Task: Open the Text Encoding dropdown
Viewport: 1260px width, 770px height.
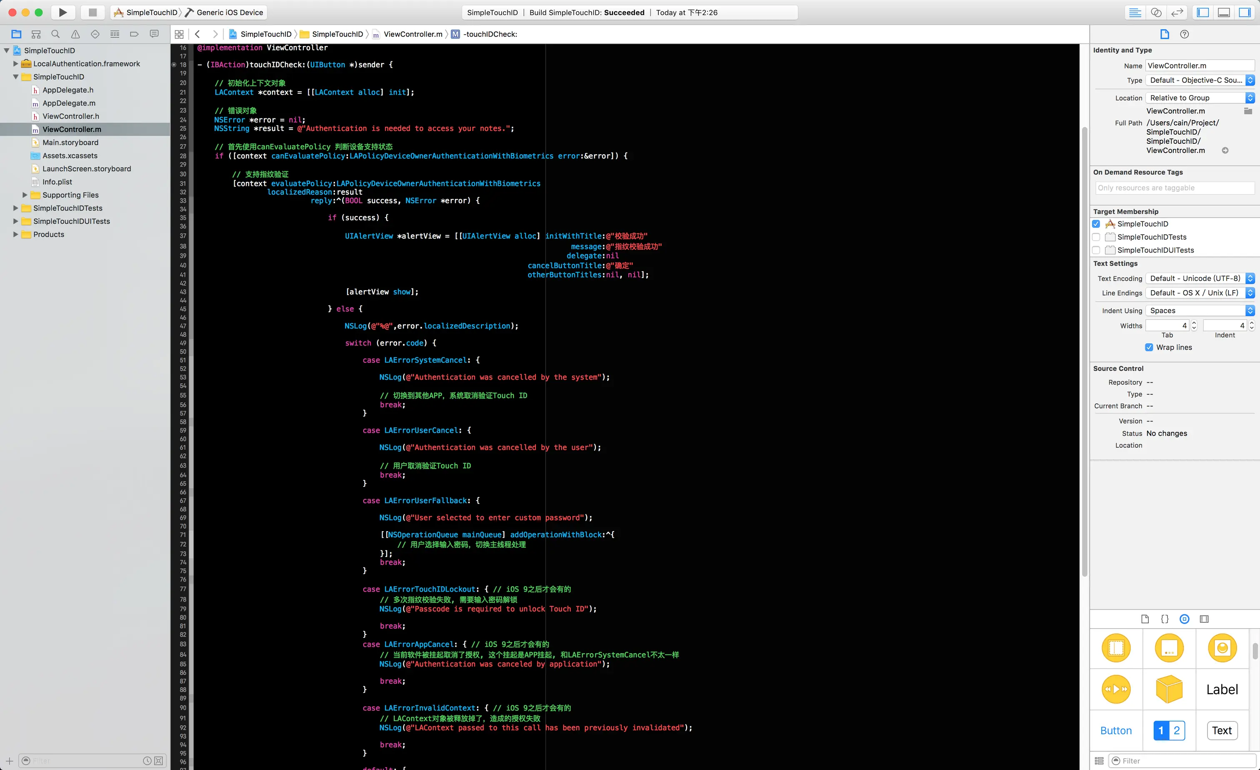Action: pos(1199,278)
